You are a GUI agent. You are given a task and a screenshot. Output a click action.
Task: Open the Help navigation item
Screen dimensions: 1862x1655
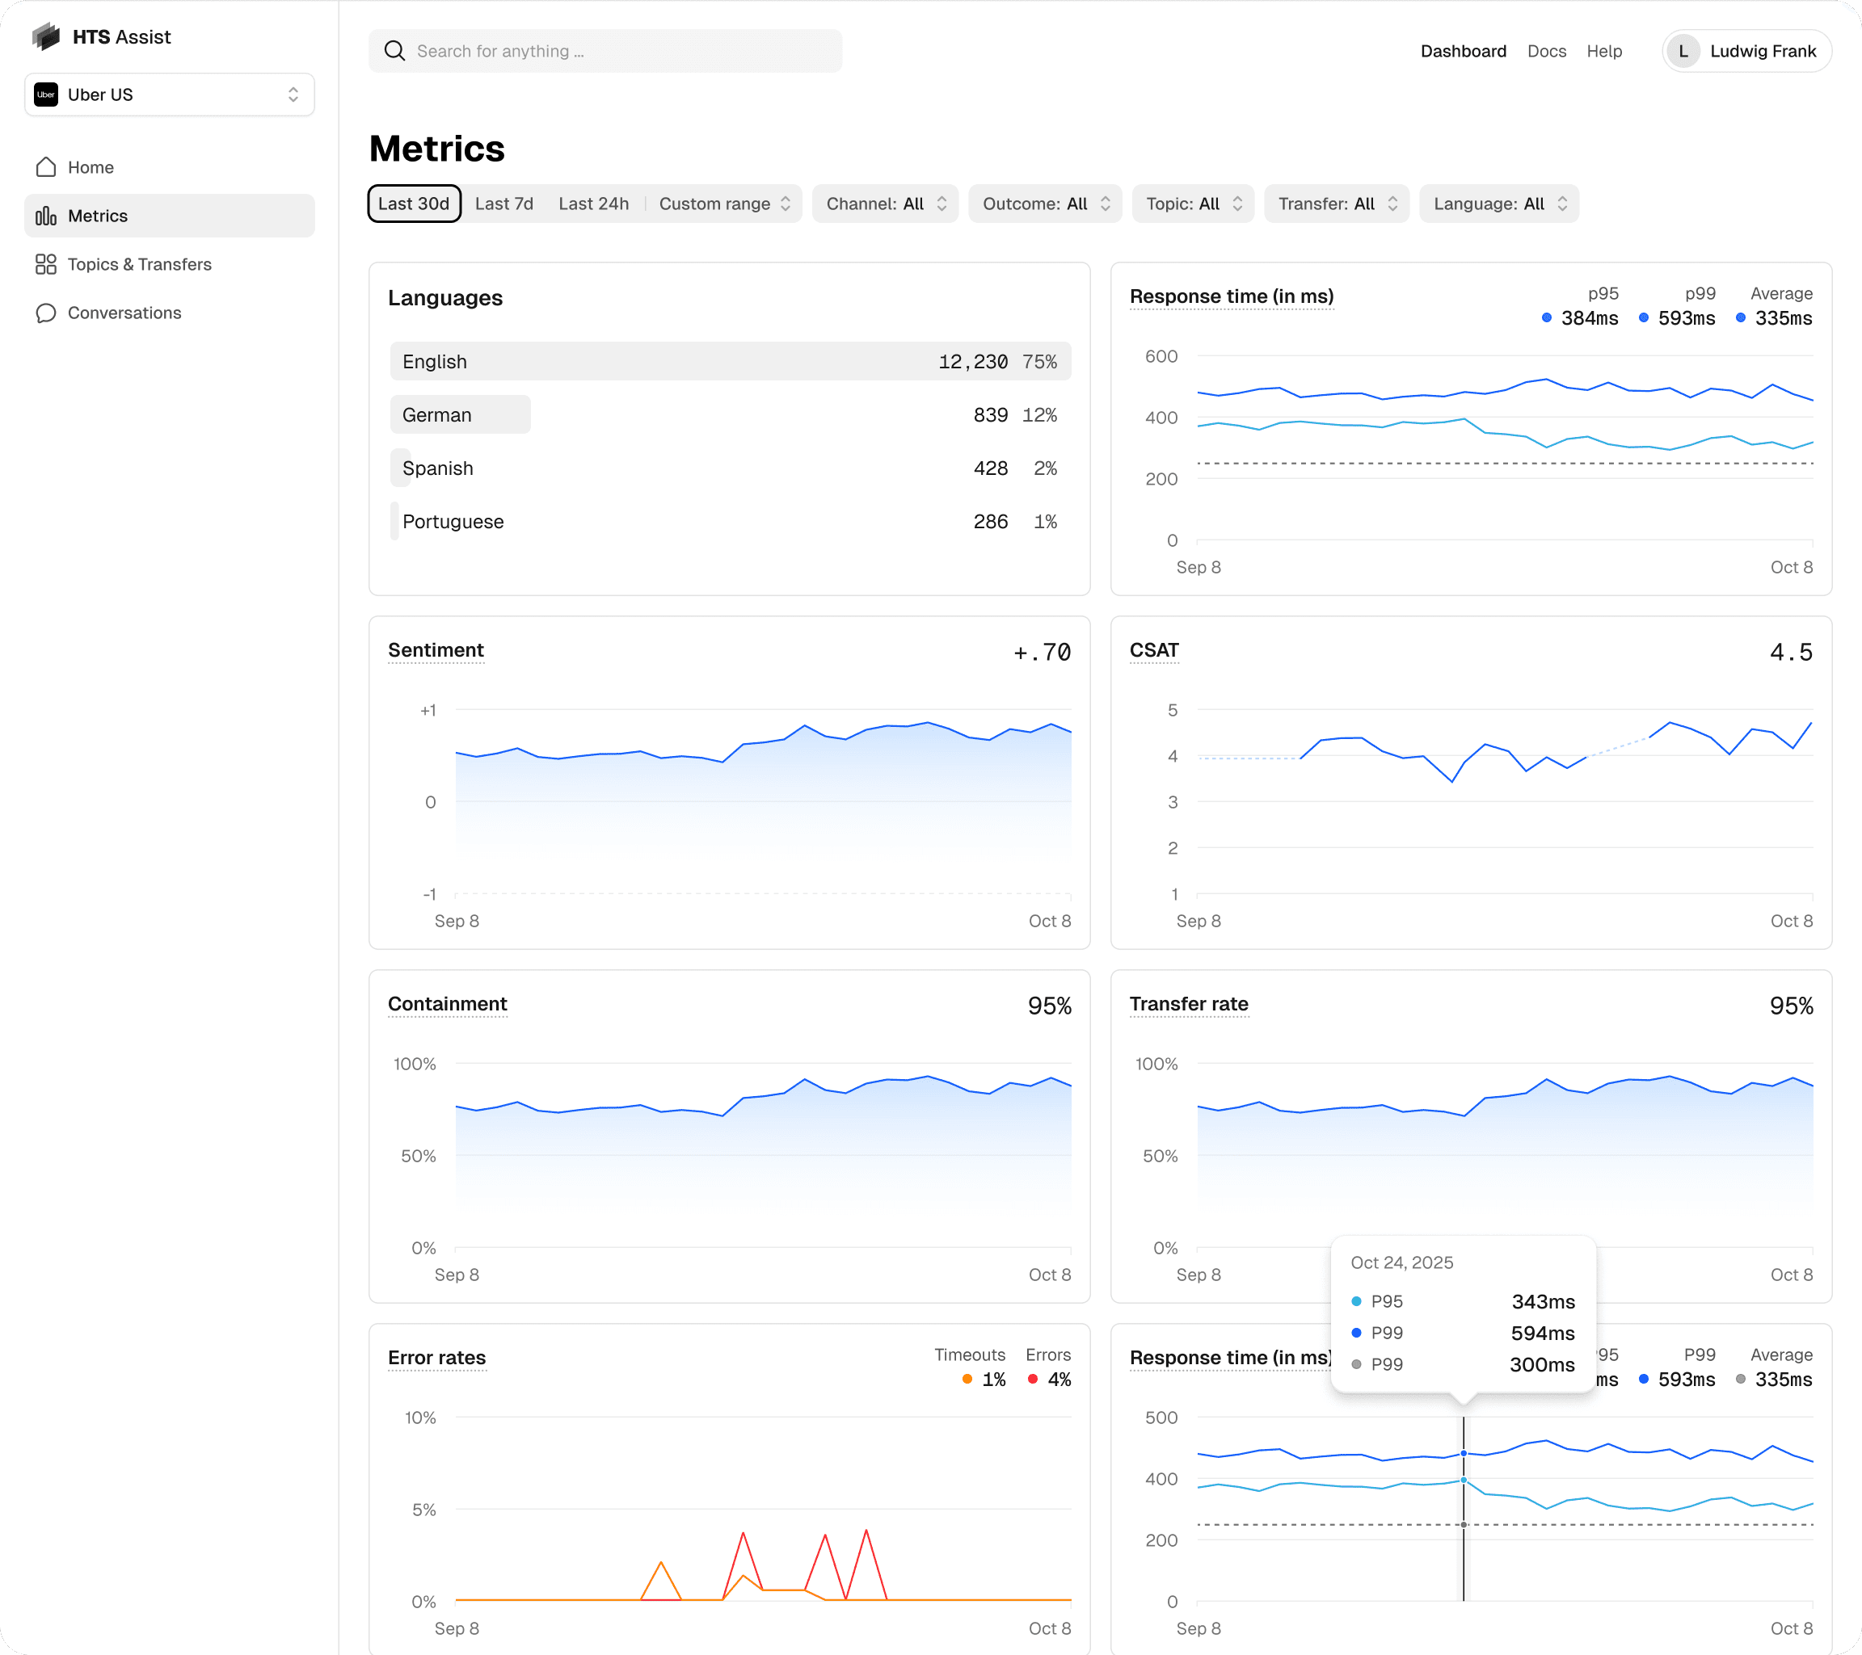tap(1603, 51)
